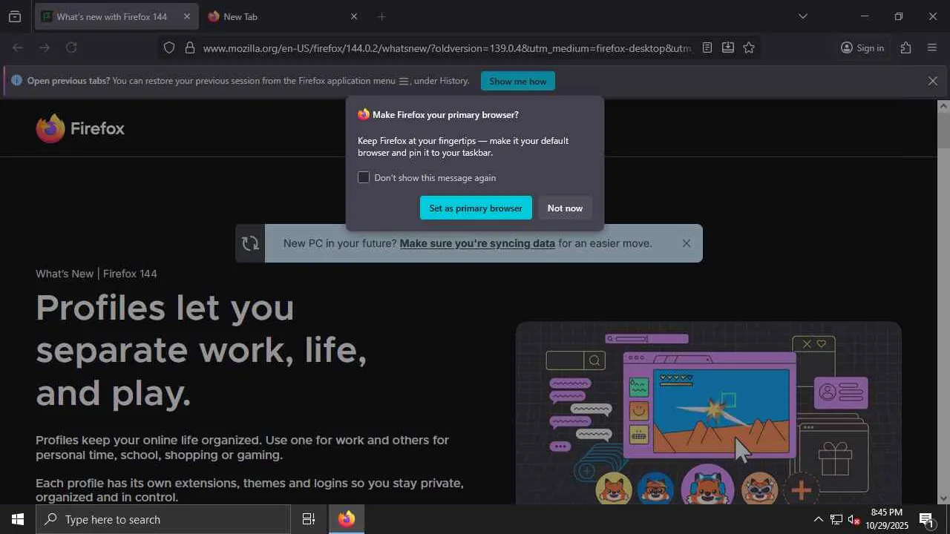Show hidden system tray icons

pos(818,519)
